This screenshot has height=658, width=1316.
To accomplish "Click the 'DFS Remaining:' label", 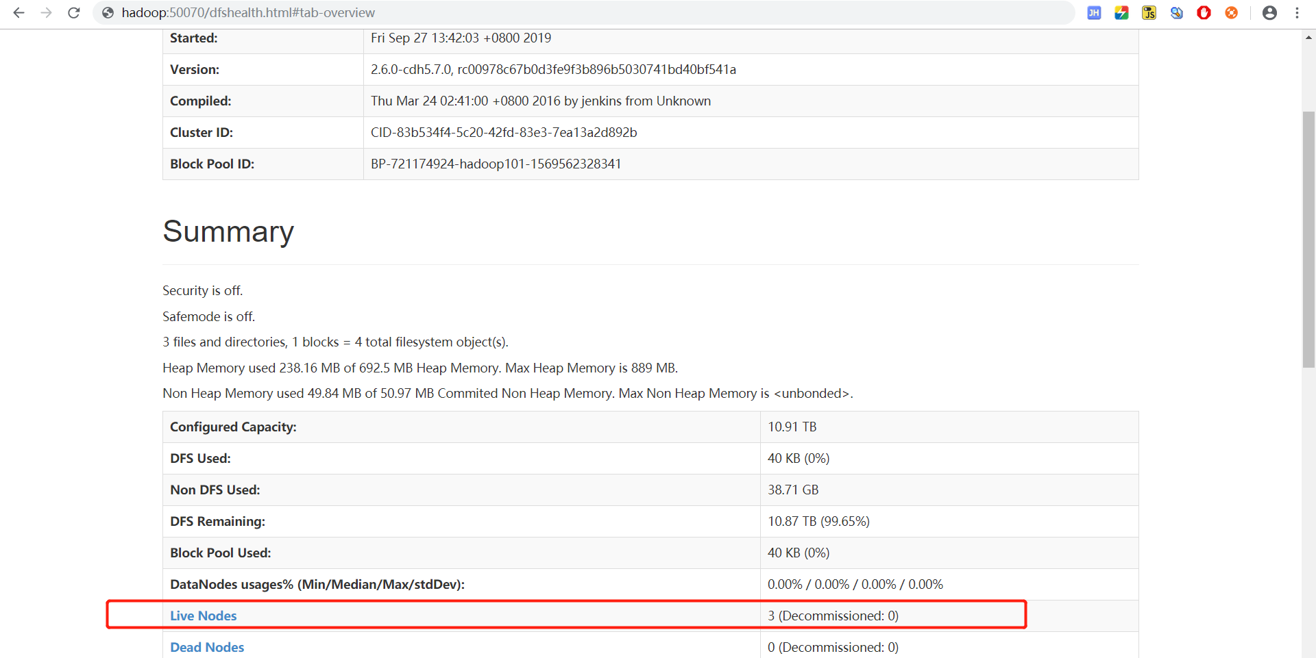I will coord(217,521).
